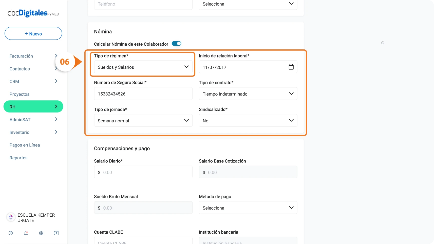Screen dimensions: 434x244
Task: Click the Salario Diario input field
Action: click(143, 172)
